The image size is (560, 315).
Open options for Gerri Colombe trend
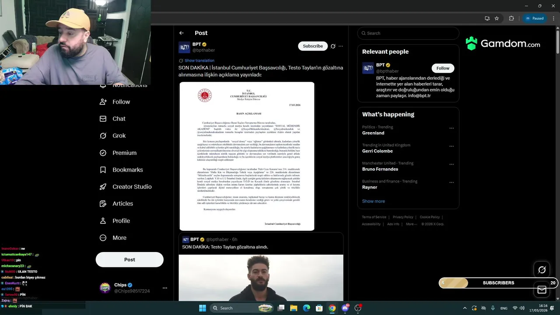coord(451,146)
